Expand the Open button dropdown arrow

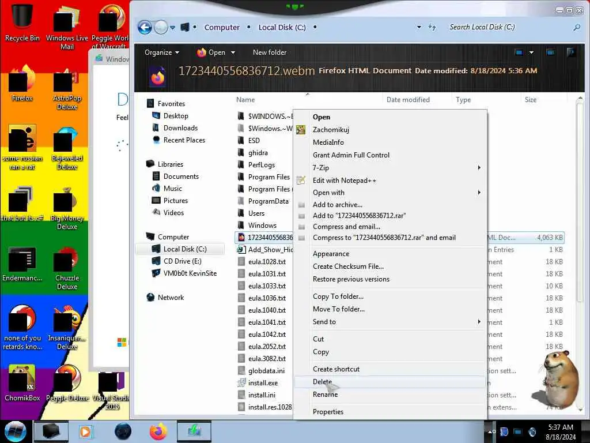click(233, 52)
